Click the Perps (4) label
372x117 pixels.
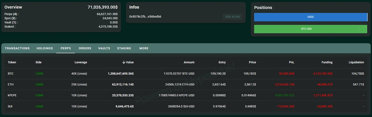coord(11,14)
